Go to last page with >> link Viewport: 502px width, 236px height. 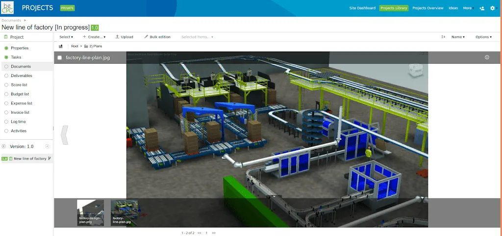point(214,233)
